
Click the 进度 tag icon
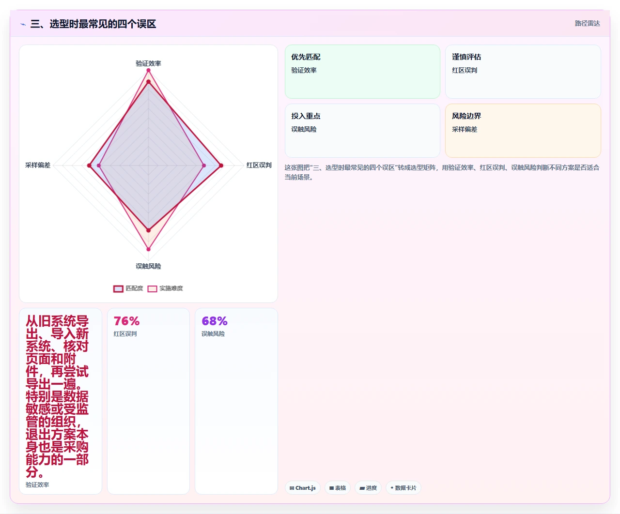362,488
